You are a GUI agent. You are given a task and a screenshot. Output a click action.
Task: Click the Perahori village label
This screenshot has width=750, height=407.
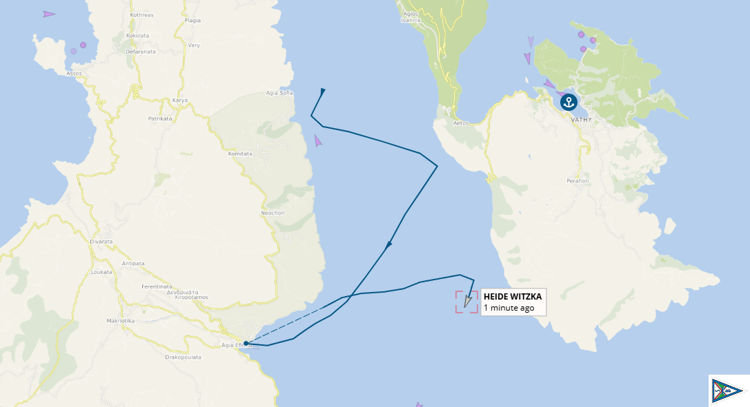click(578, 181)
